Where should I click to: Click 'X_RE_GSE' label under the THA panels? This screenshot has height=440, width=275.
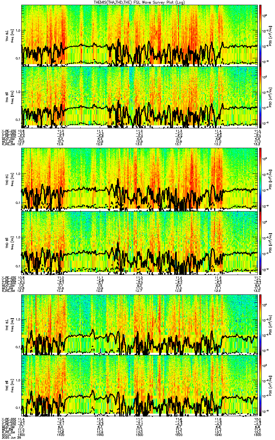(8, 131)
